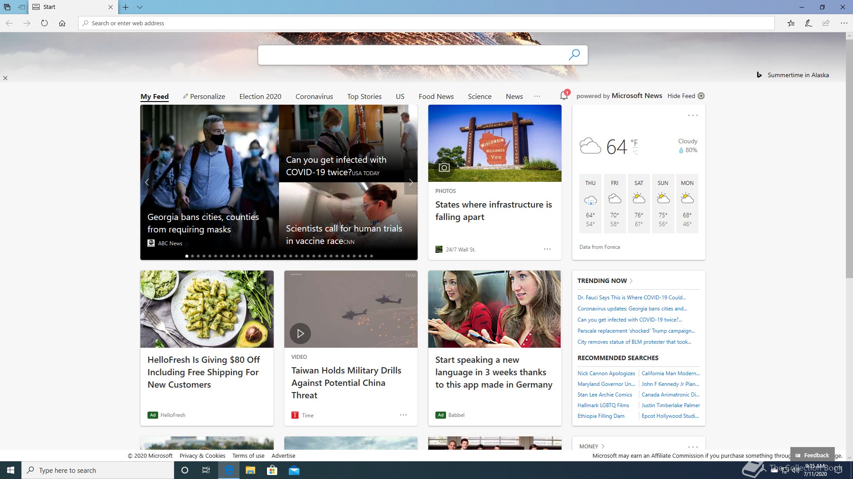Click the browser forward arrow

coord(27,23)
